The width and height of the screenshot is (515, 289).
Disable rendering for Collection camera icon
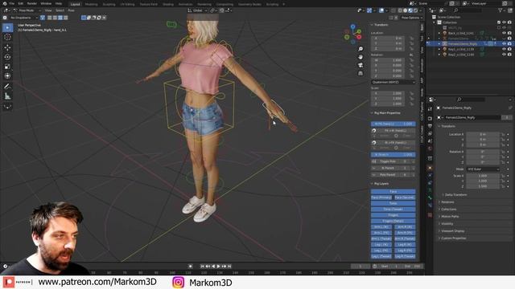click(x=509, y=22)
